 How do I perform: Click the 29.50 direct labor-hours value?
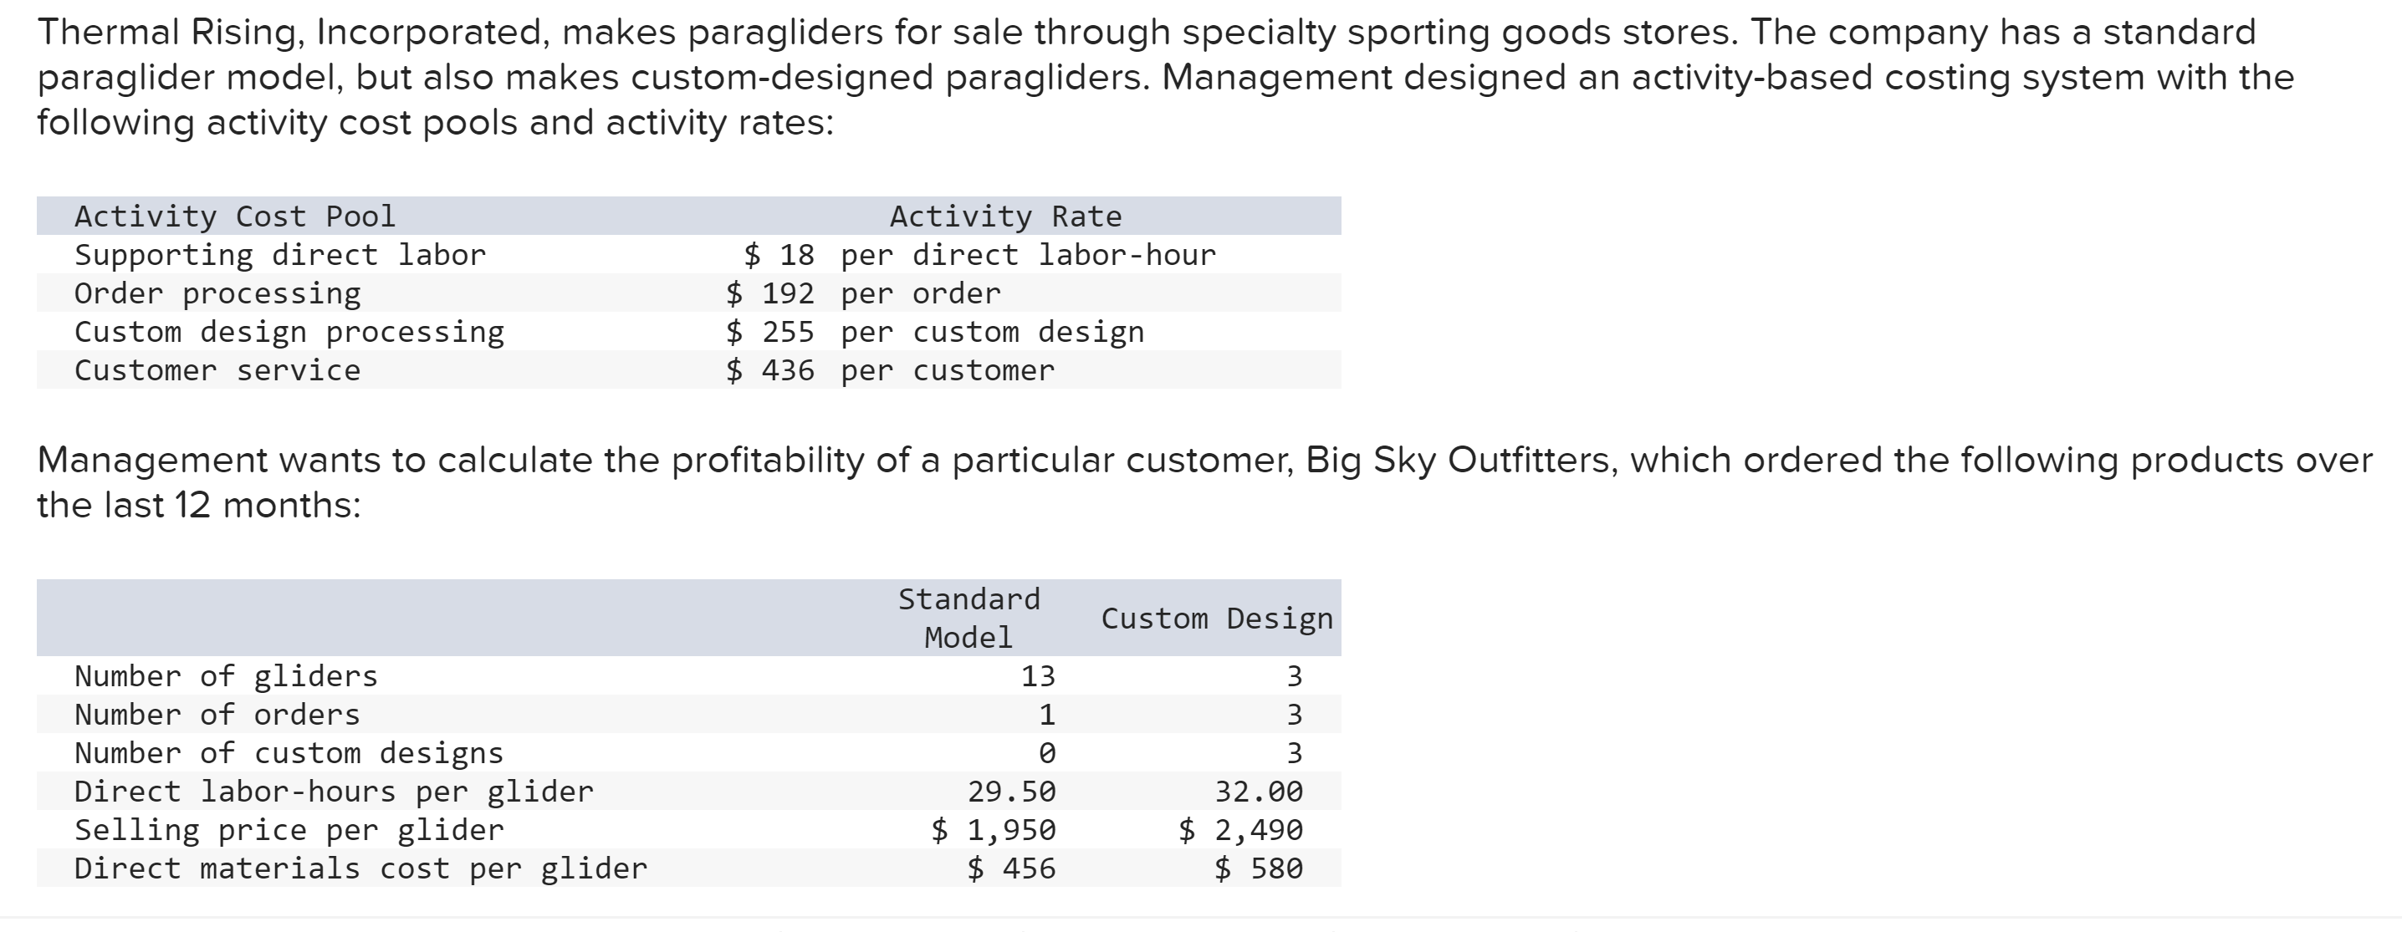1012,792
